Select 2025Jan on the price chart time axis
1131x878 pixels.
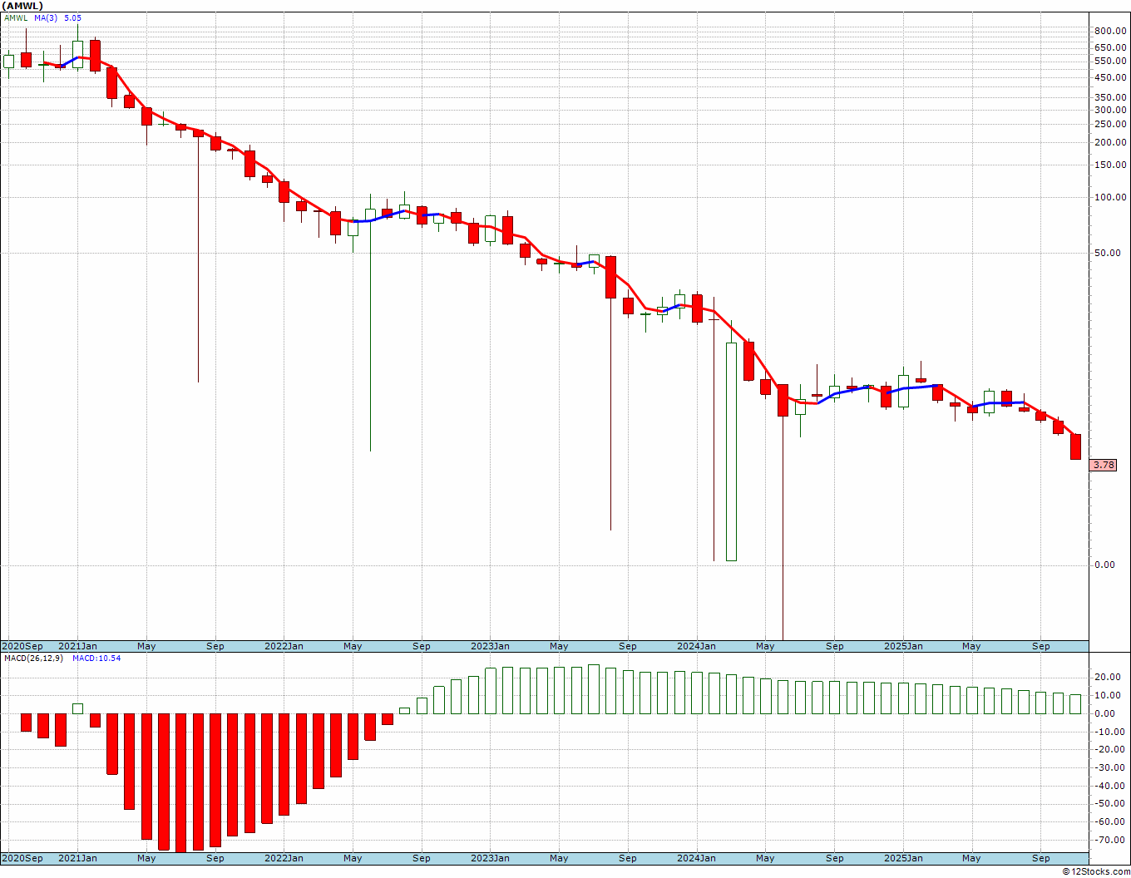click(903, 646)
